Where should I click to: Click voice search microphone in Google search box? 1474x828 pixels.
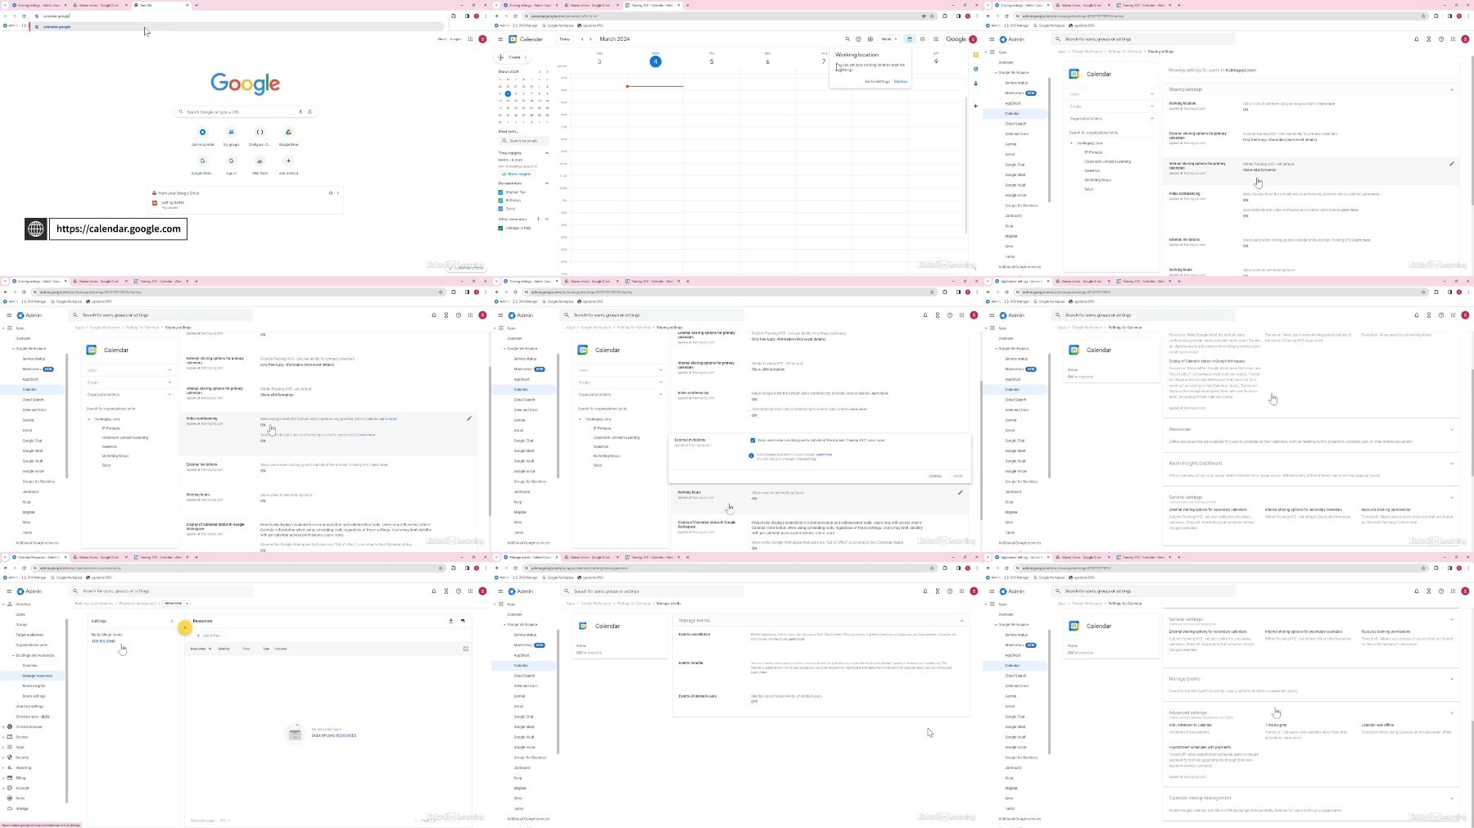point(301,111)
